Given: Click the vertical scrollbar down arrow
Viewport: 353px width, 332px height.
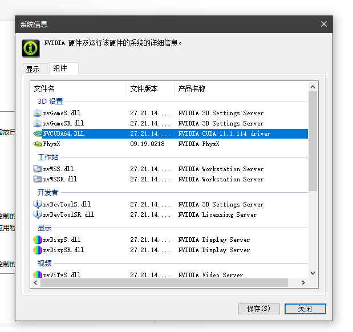Looking at the screenshot, I should coord(313,273).
